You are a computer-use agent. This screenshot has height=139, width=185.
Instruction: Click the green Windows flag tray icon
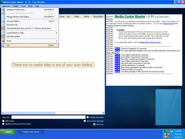[168, 137]
